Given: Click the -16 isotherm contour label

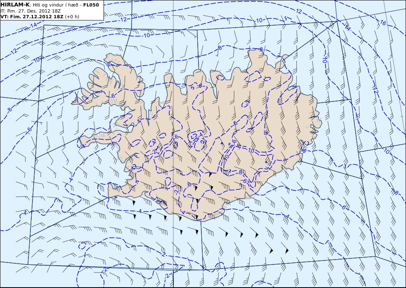Looking at the screenshot, I should coord(382,23).
